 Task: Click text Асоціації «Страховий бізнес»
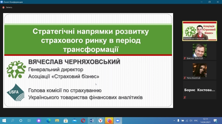click(x=64, y=76)
